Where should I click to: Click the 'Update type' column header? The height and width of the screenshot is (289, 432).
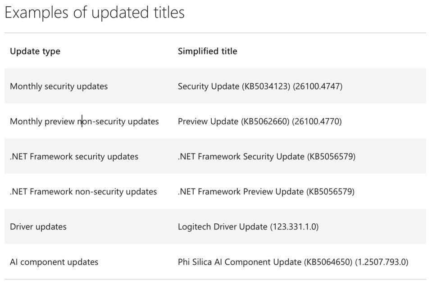coord(35,51)
